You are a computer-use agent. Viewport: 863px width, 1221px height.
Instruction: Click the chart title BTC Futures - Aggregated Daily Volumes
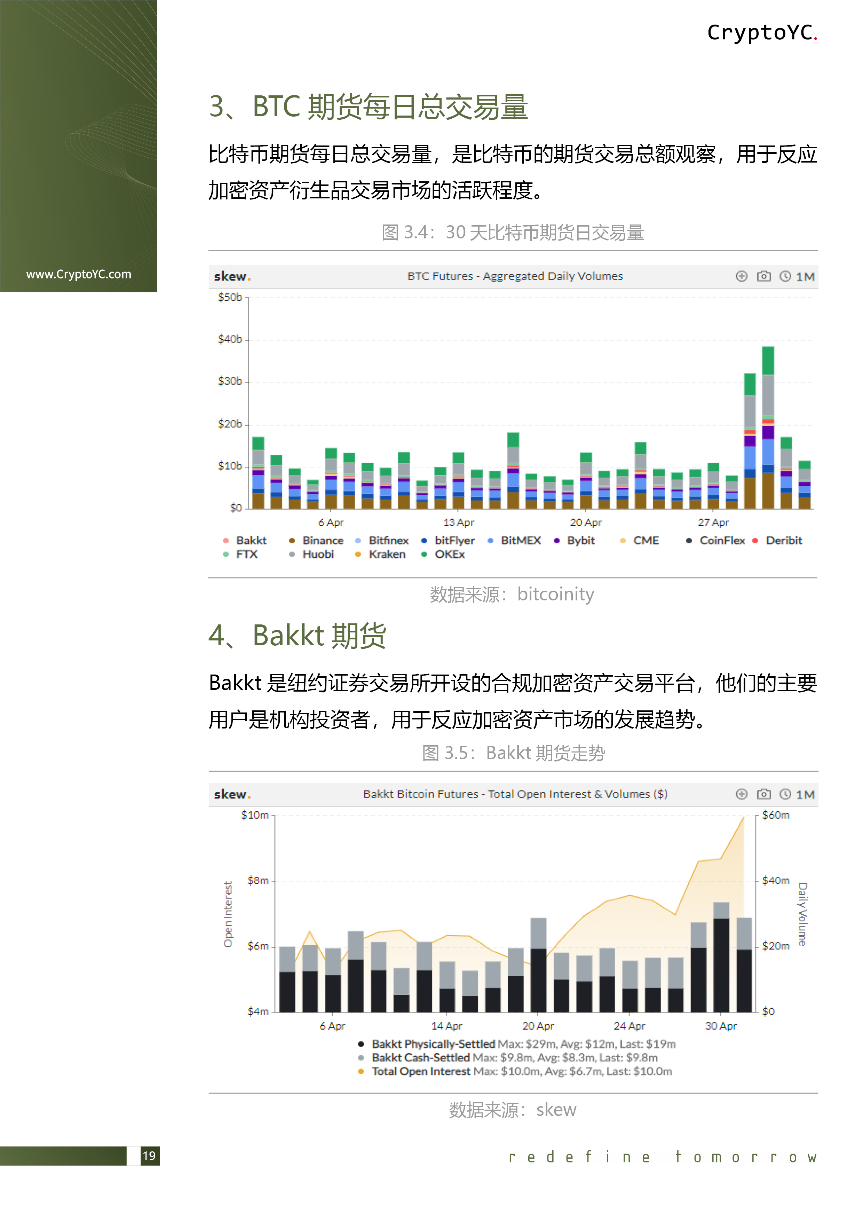pyautogui.click(x=515, y=276)
